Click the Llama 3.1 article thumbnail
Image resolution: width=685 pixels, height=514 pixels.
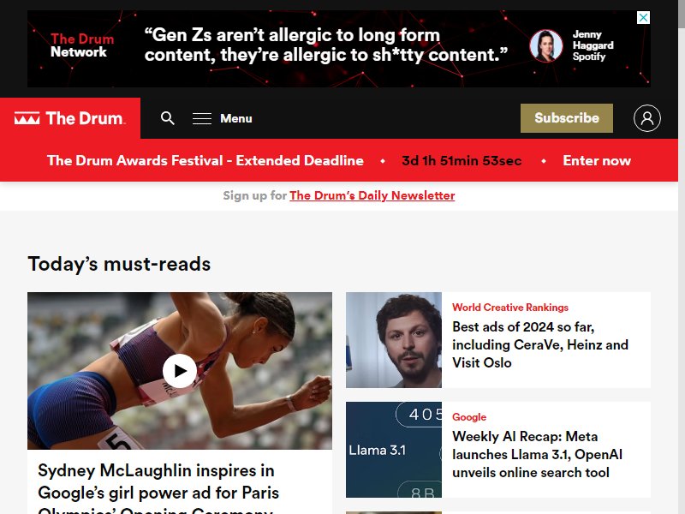point(394,449)
